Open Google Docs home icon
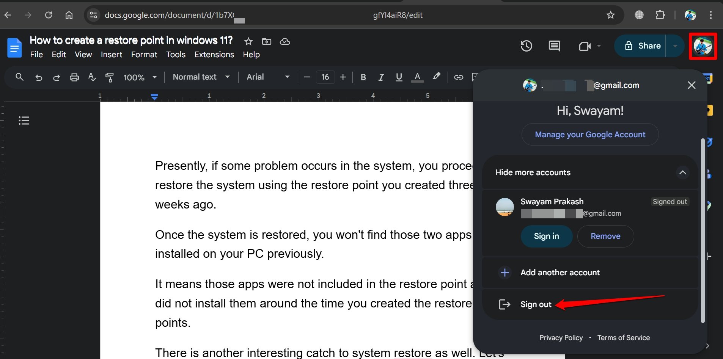723x359 pixels. coord(14,48)
